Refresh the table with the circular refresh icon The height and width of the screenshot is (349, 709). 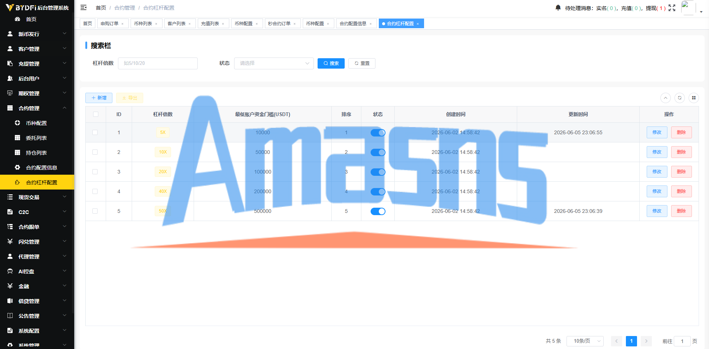pyautogui.click(x=680, y=98)
